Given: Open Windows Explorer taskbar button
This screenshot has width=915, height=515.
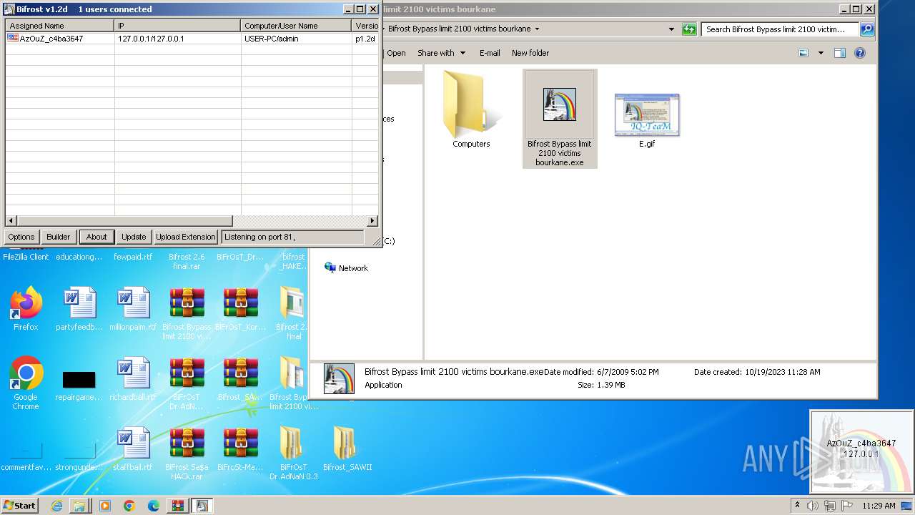Looking at the screenshot, I should click(x=79, y=506).
